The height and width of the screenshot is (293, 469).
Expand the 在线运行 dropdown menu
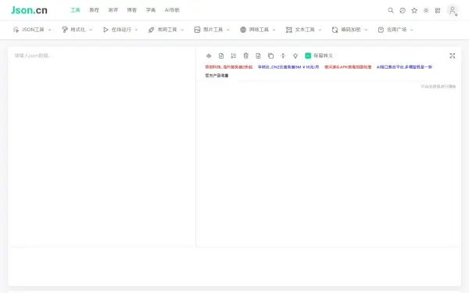[x=120, y=30]
